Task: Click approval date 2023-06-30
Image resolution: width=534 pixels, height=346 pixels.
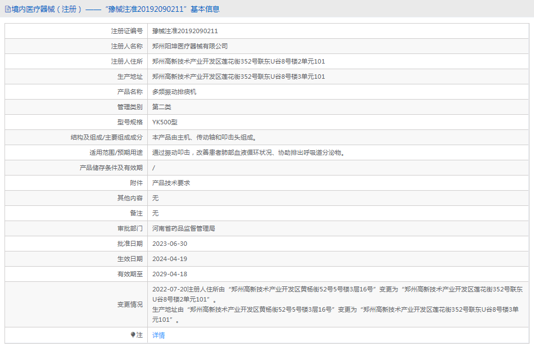Action: click(169, 244)
